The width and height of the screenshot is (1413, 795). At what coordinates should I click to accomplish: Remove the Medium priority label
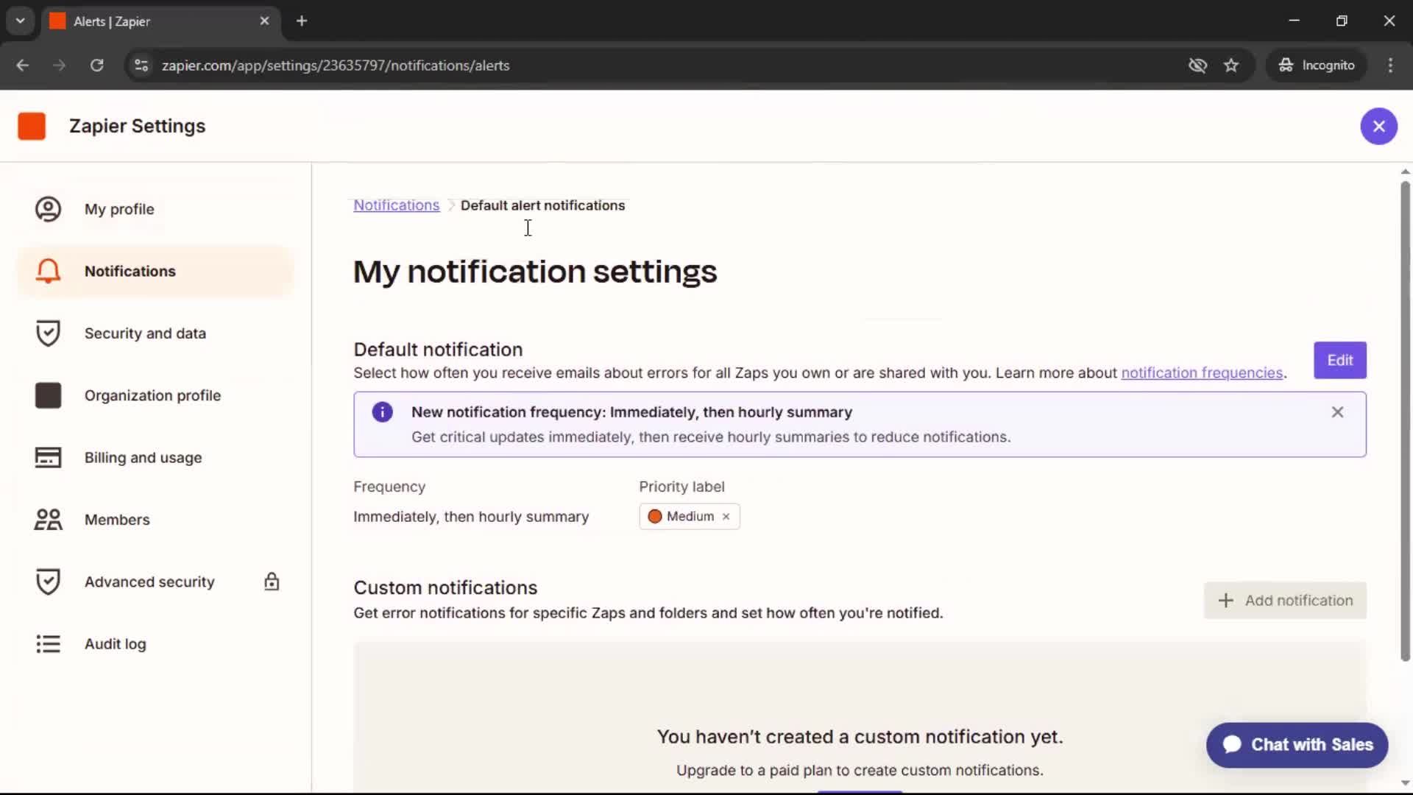pyautogui.click(x=726, y=517)
